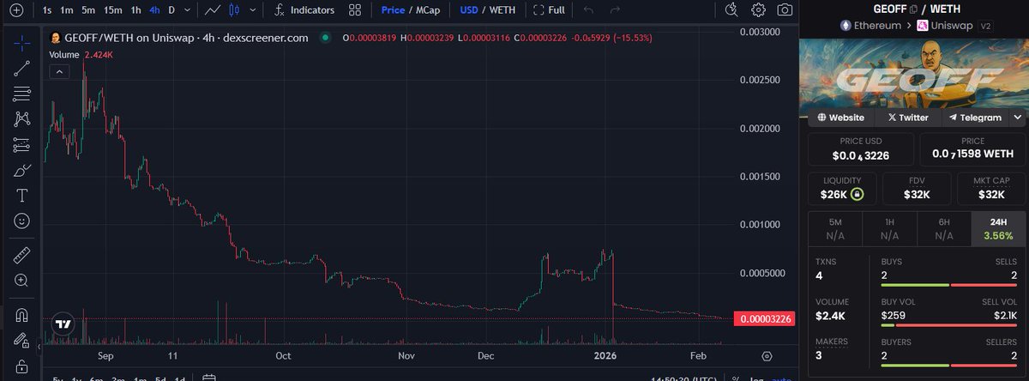Open time axis settings gear
The width and height of the screenshot is (1029, 381).
pyautogui.click(x=767, y=355)
